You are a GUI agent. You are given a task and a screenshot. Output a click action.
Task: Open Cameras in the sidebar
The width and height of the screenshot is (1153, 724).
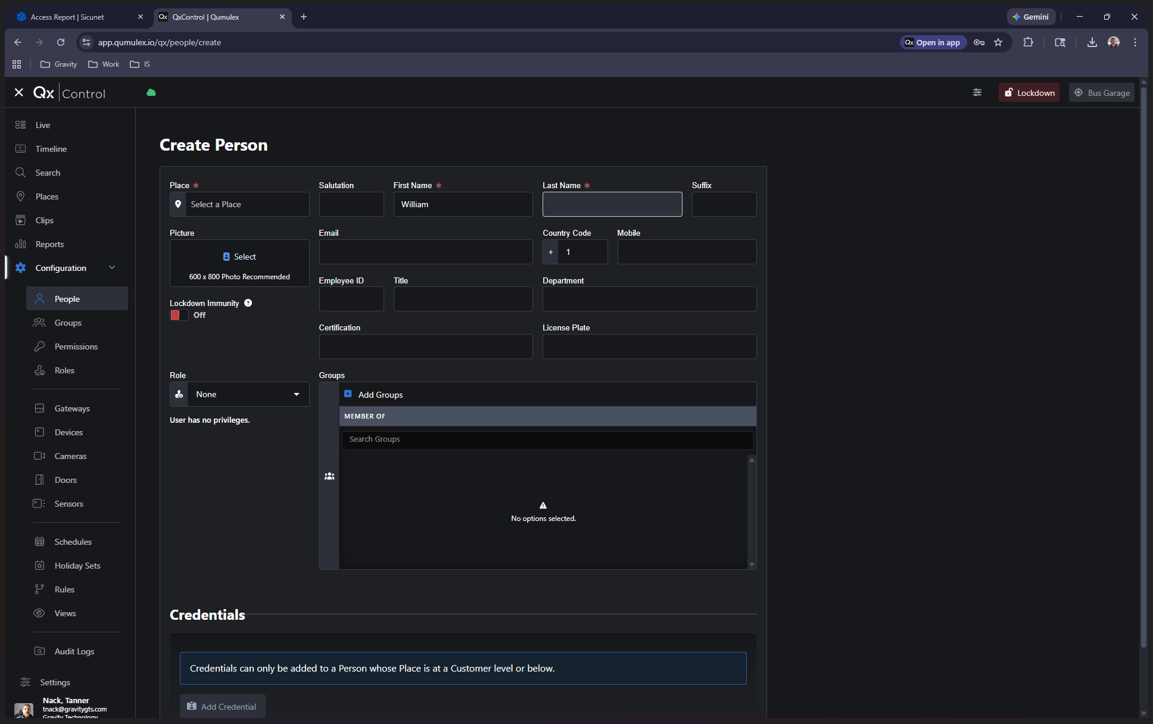70,456
